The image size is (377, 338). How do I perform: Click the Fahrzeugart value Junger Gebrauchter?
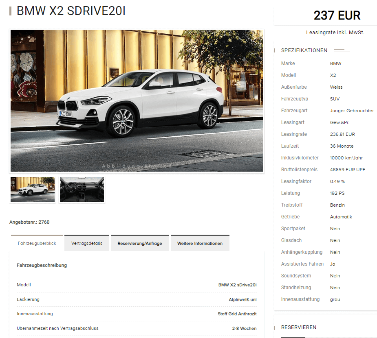pos(352,111)
